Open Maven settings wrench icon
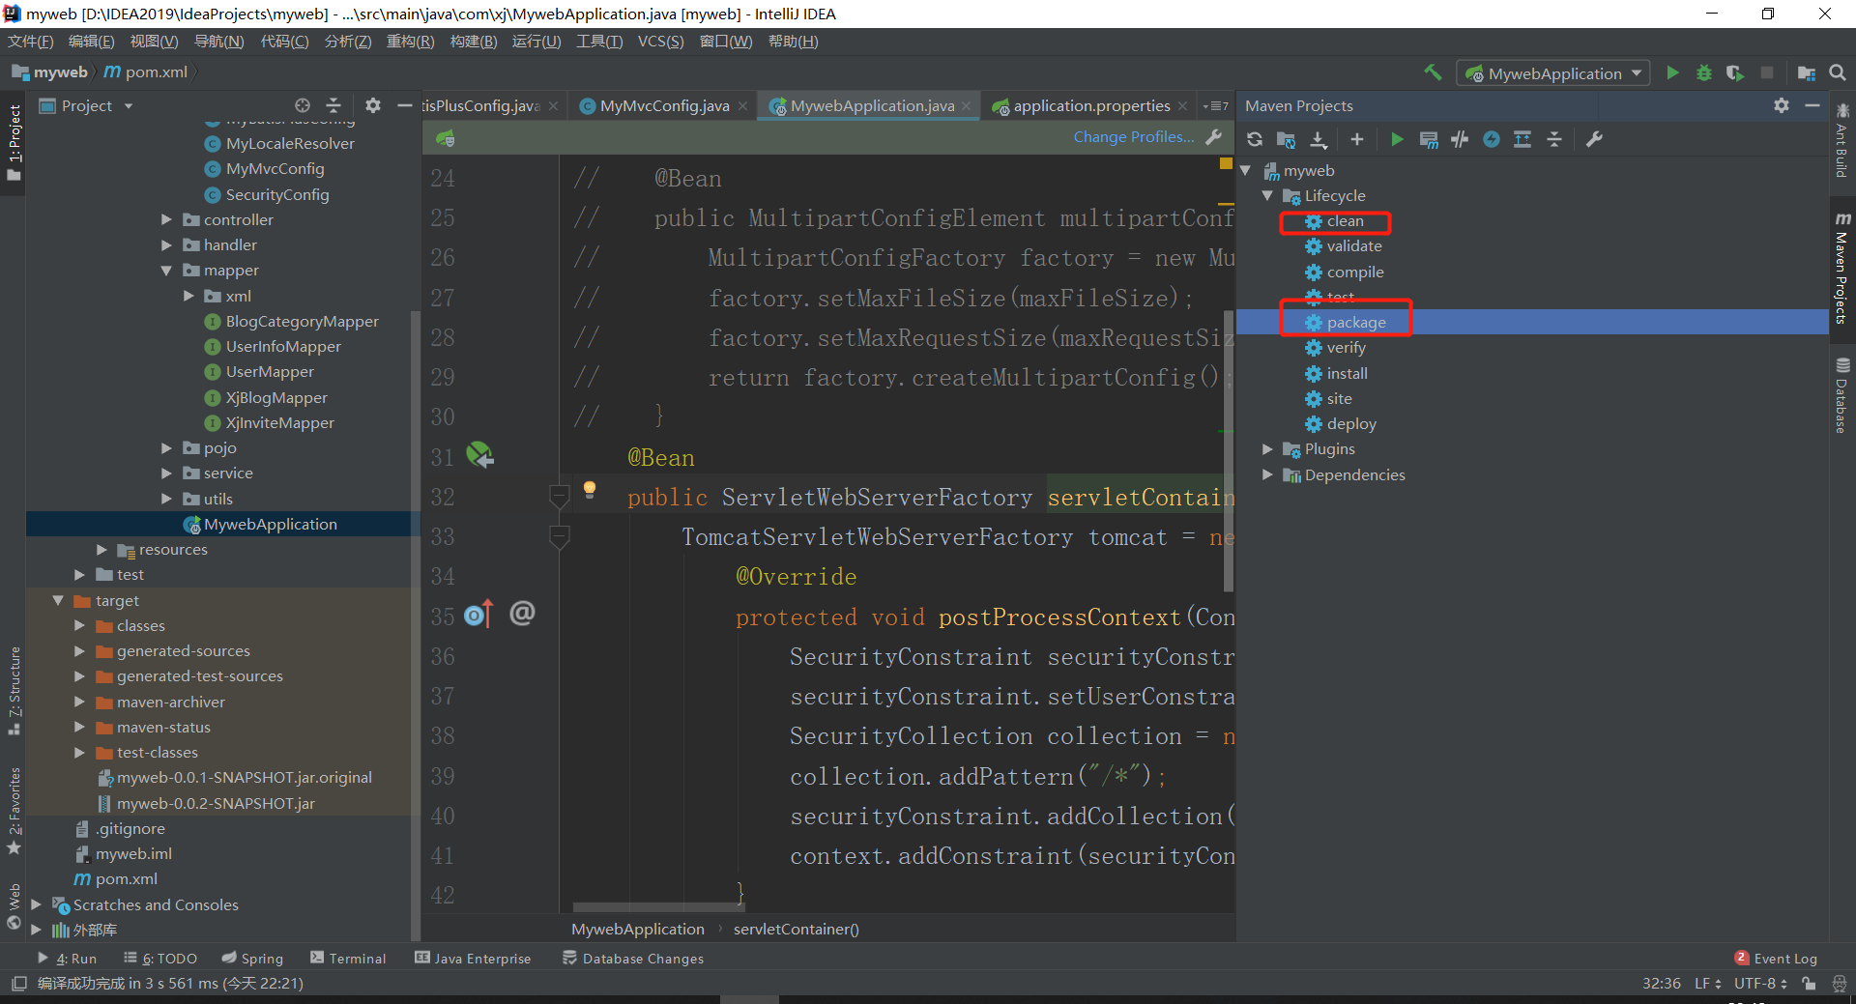The image size is (1856, 1004). (x=1595, y=139)
